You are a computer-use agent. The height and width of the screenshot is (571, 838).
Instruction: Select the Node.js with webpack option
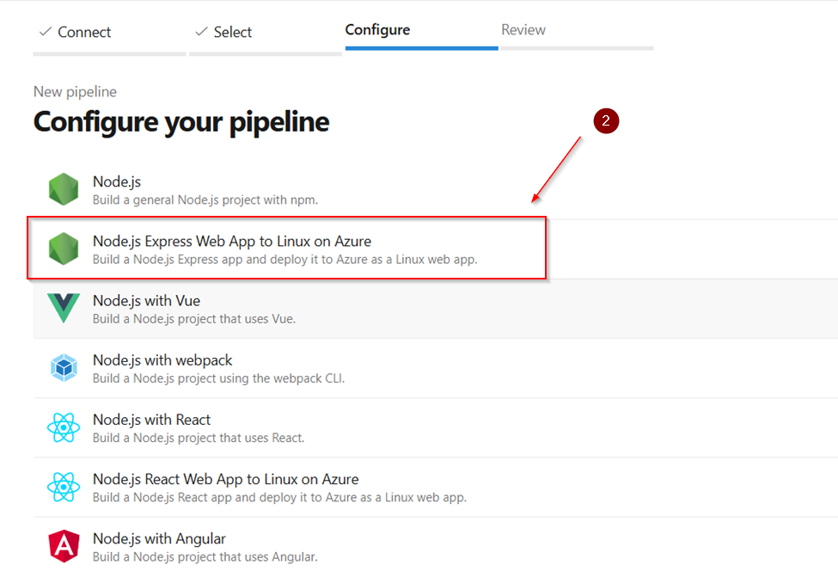tap(435, 368)
